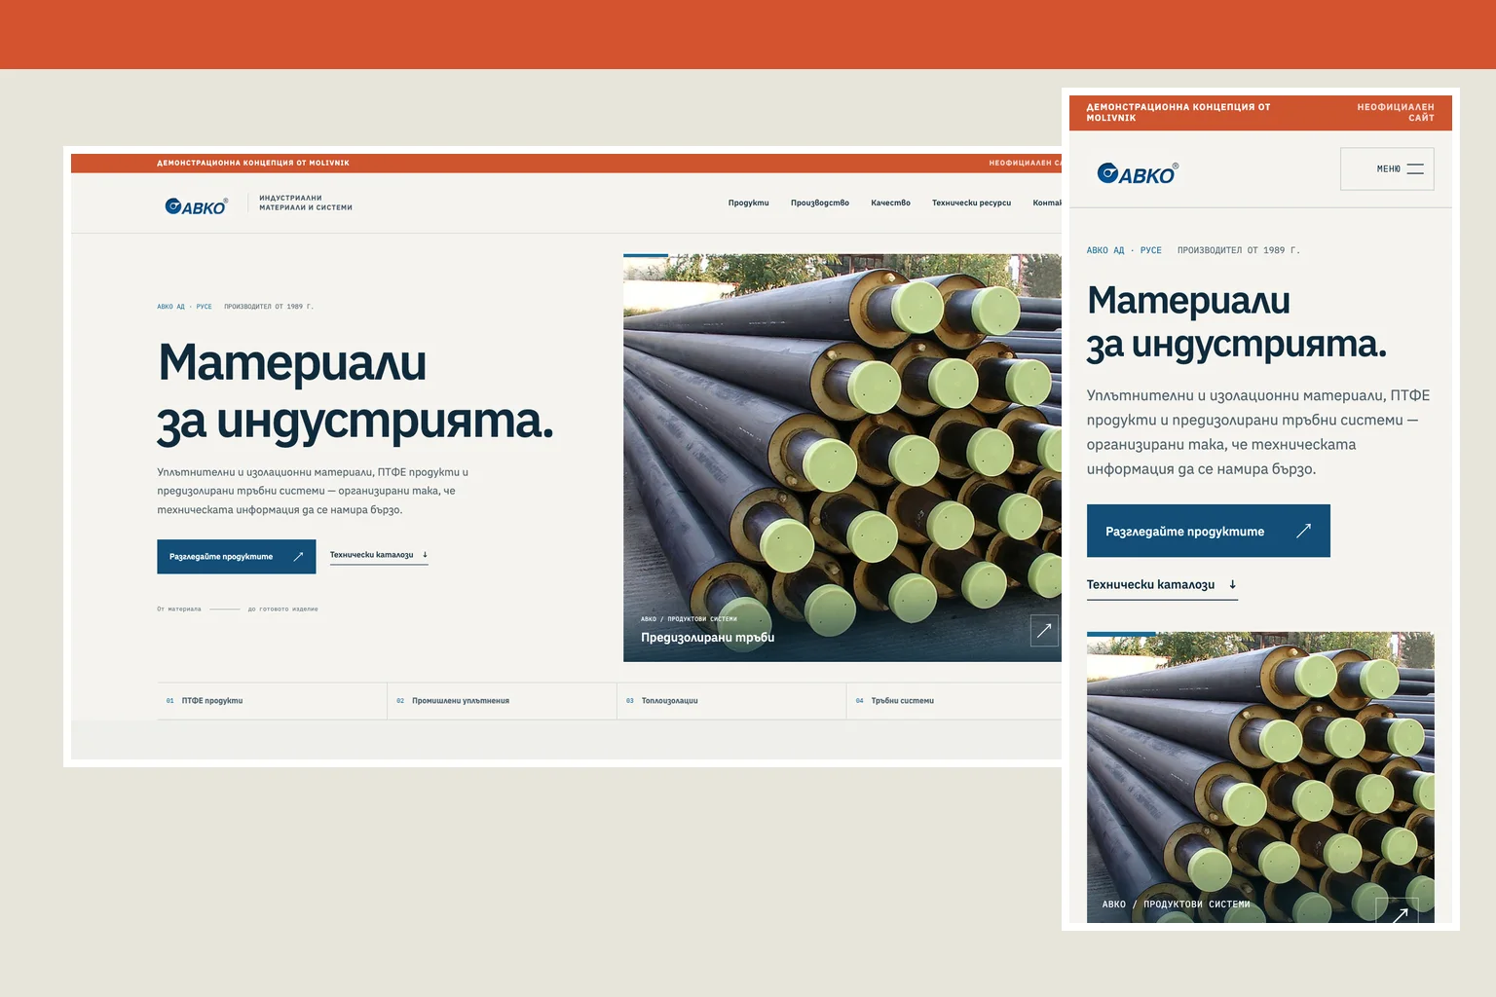This screenshot has width=1496, height=997.
Task: Select the 01 ПТФЕ продукти tab
Action: (272, 701)
